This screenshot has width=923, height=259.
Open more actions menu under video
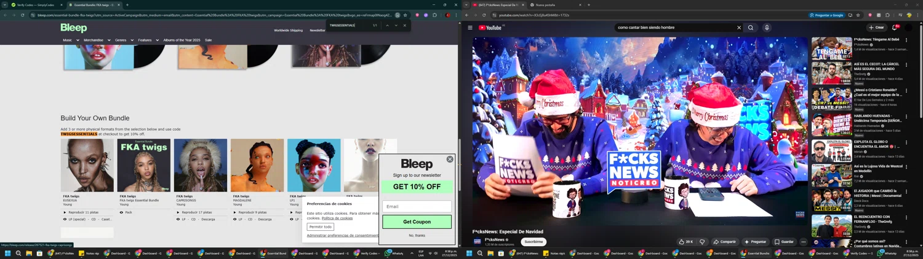[803, 242]
